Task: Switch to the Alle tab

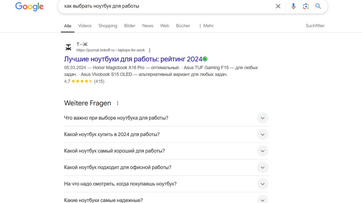Action: tap(68, 26)
